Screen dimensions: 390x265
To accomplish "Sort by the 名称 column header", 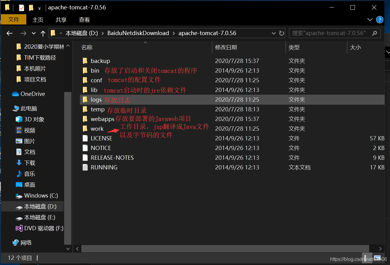I will [x=87, y=47].
